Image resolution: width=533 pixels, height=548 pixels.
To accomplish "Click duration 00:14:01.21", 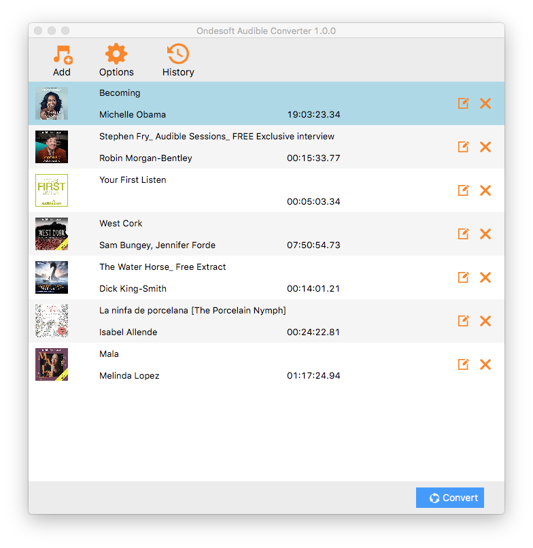I will point(313,289).
